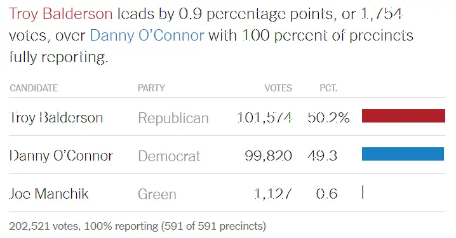
Task: Click the 99,820 vote count
Action: point(268,155)
